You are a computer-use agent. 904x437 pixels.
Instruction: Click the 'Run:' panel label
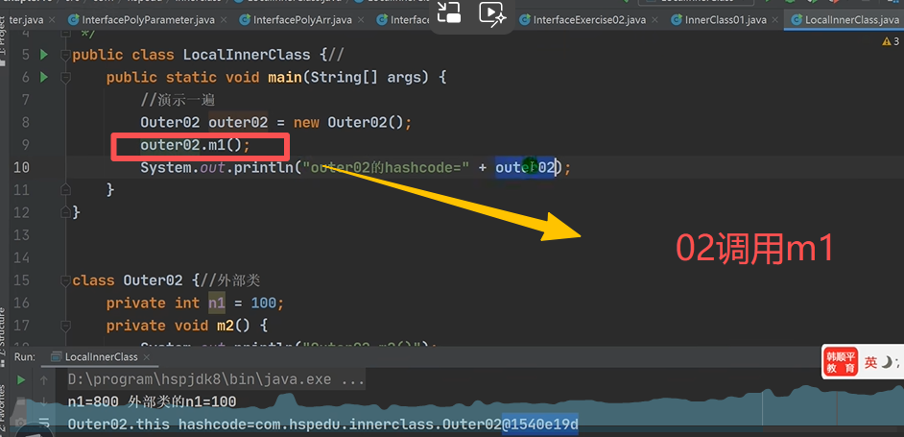tap(25, 356)
